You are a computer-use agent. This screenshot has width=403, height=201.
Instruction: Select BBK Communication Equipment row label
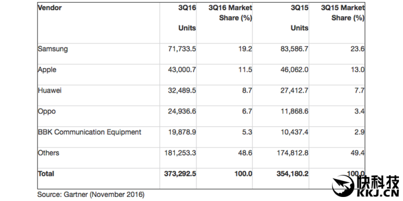90,132
